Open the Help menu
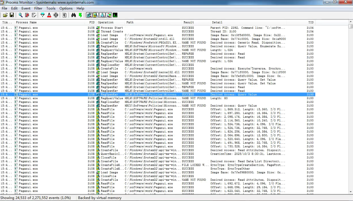The image size is (353, 201). [80, 8]
